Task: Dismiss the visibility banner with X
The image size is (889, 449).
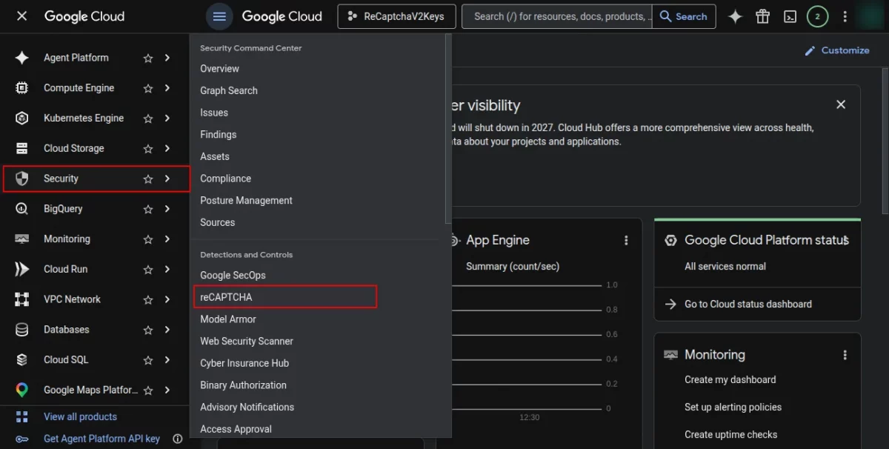Action: click(841, 104)
